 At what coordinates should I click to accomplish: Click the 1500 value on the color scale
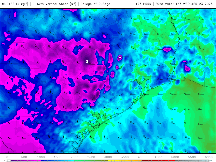point(58,157)
